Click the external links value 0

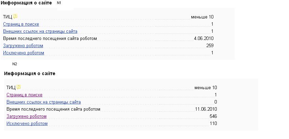click(x=216, y=102)
